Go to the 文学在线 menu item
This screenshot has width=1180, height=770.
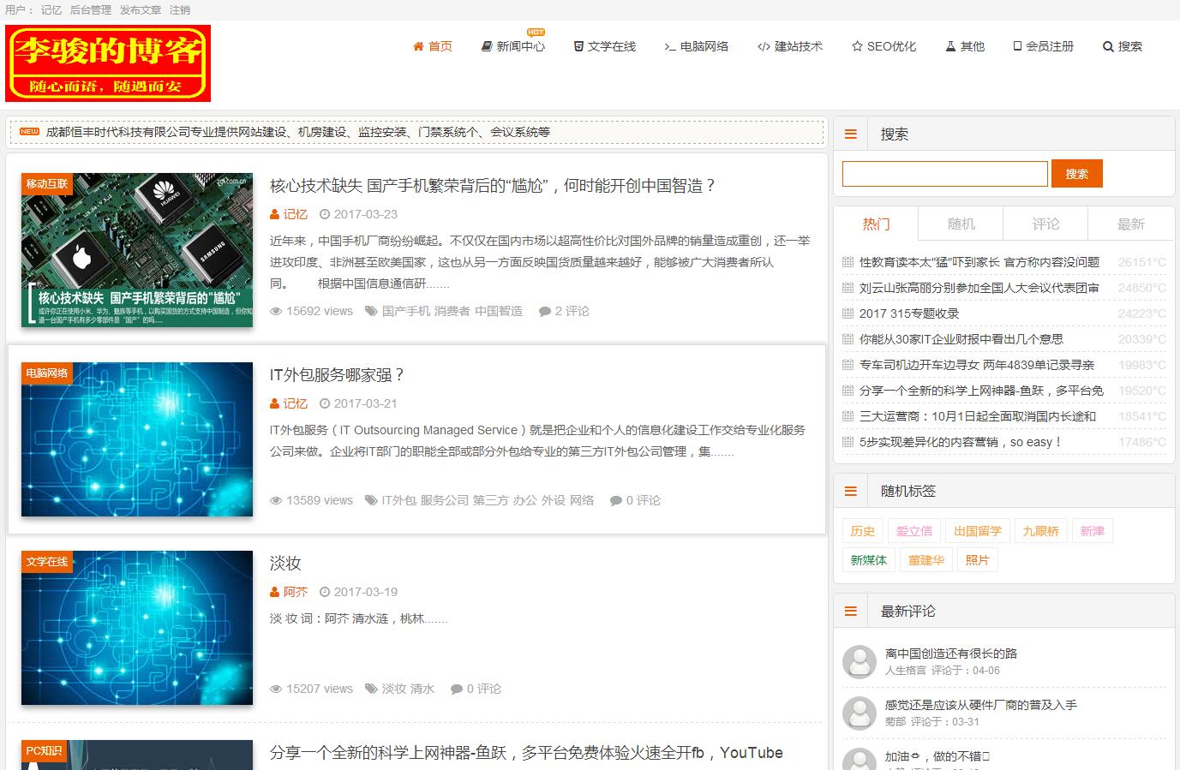(605, 46)
